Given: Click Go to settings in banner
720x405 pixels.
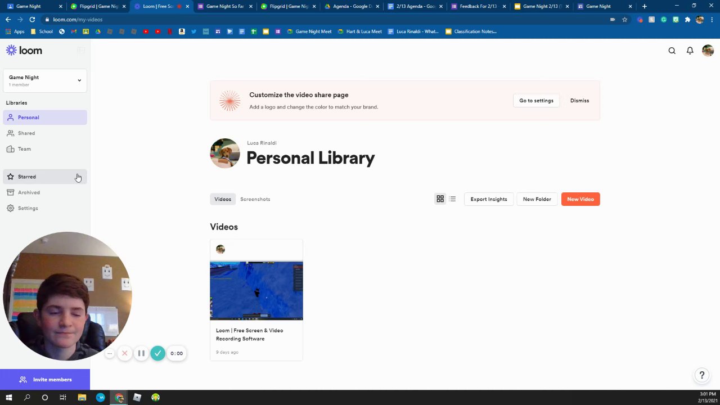Looking at the screenshot, I should [x=536, y=101].
